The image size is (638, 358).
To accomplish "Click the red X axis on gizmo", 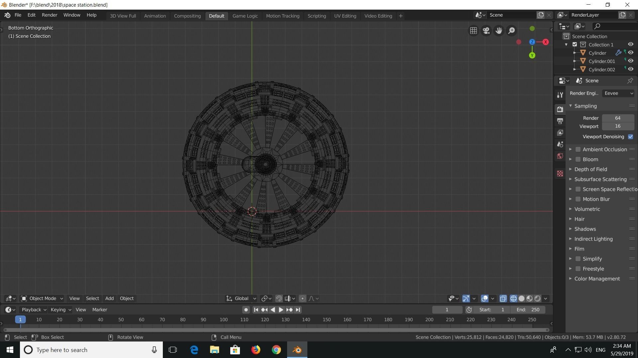I will click(x=545, y=42).
